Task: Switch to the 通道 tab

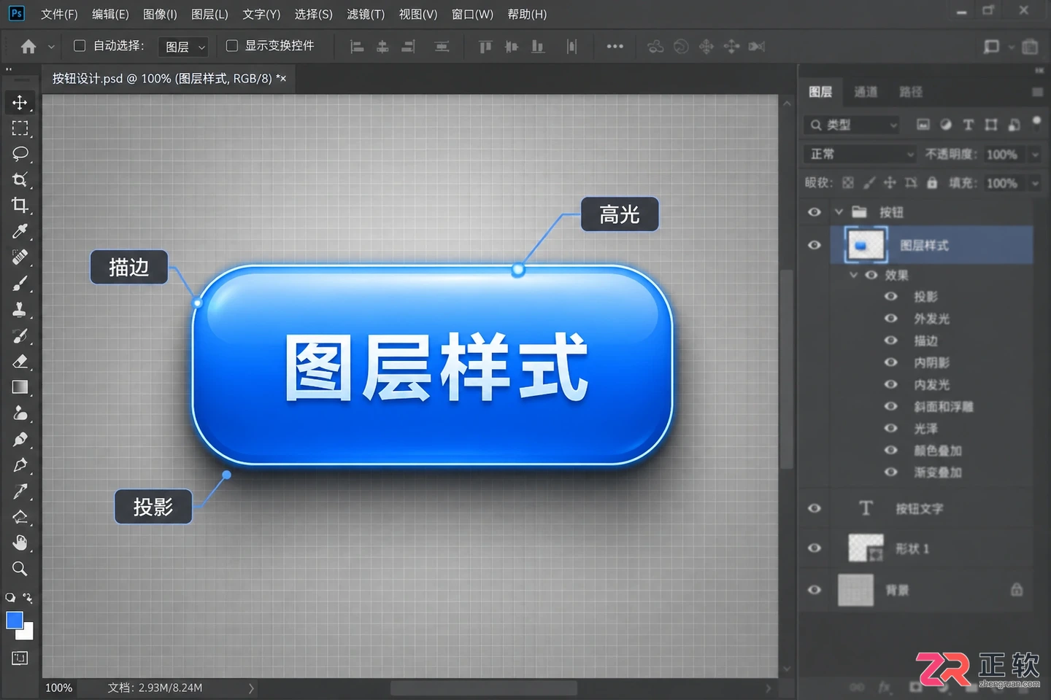Action: click(x=866, y=92)
